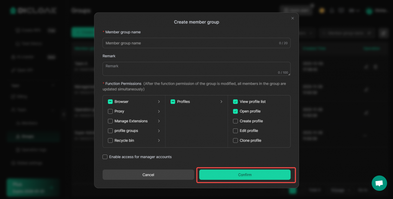Screen dimensions: 393x199
Task: Toggle the Profiles partial-selection checkbox
Action: click(173, 102)
